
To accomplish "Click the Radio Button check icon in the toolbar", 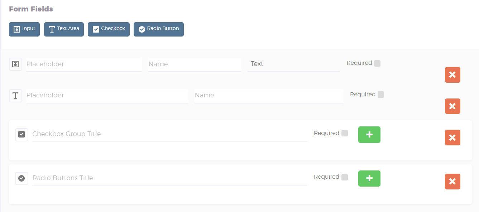I will (x=142, y=29).
